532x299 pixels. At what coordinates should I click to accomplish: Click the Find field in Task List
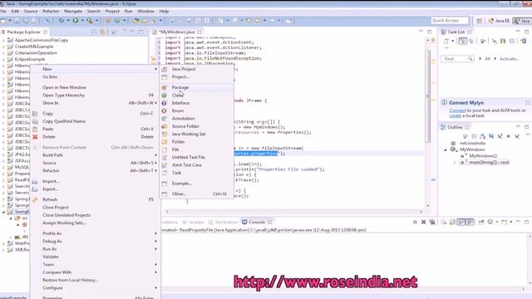[x=457, y=59]
